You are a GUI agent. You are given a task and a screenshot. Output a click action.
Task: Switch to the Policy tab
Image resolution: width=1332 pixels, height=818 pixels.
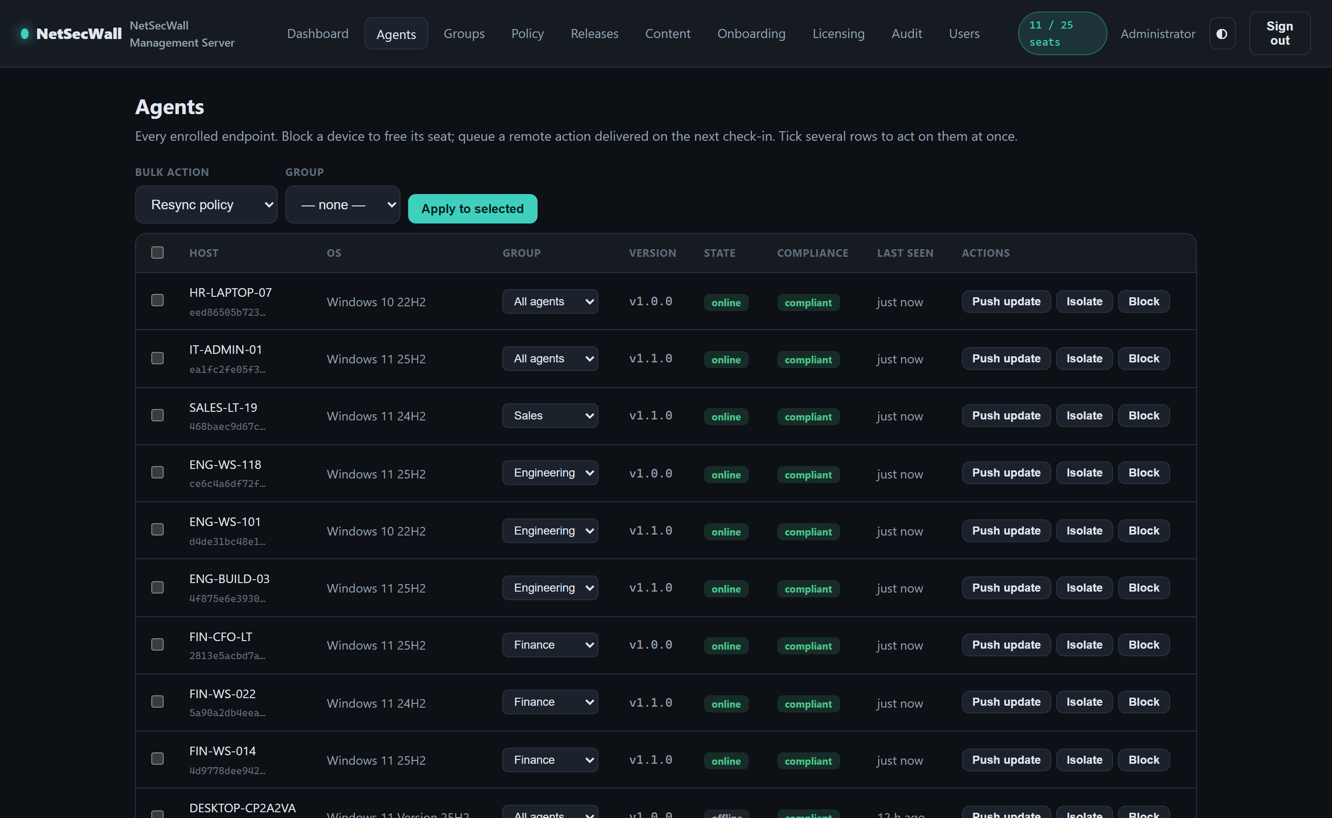[528, 34]
